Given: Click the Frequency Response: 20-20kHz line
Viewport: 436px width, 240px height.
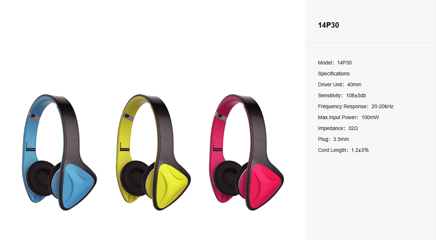Looking at the screenshot, I should point(356,106).
